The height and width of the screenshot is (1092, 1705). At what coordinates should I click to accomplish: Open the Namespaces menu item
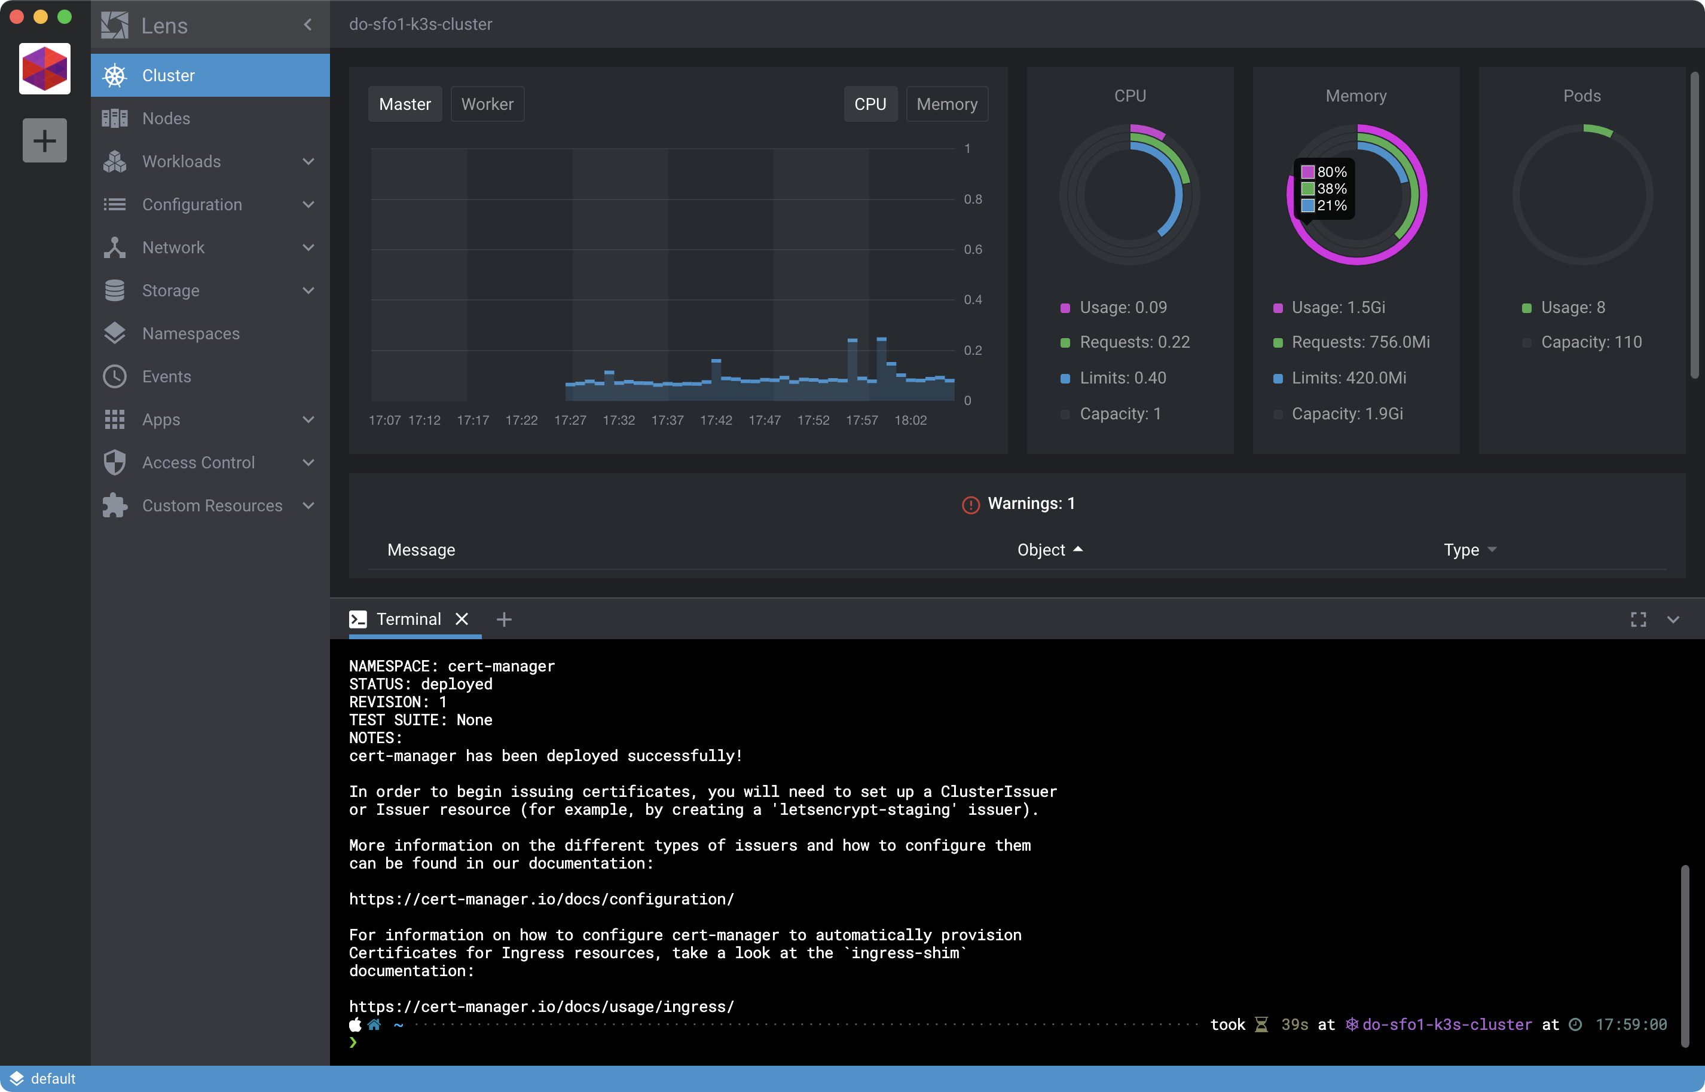pyautogui.click(x=210, y=333)
